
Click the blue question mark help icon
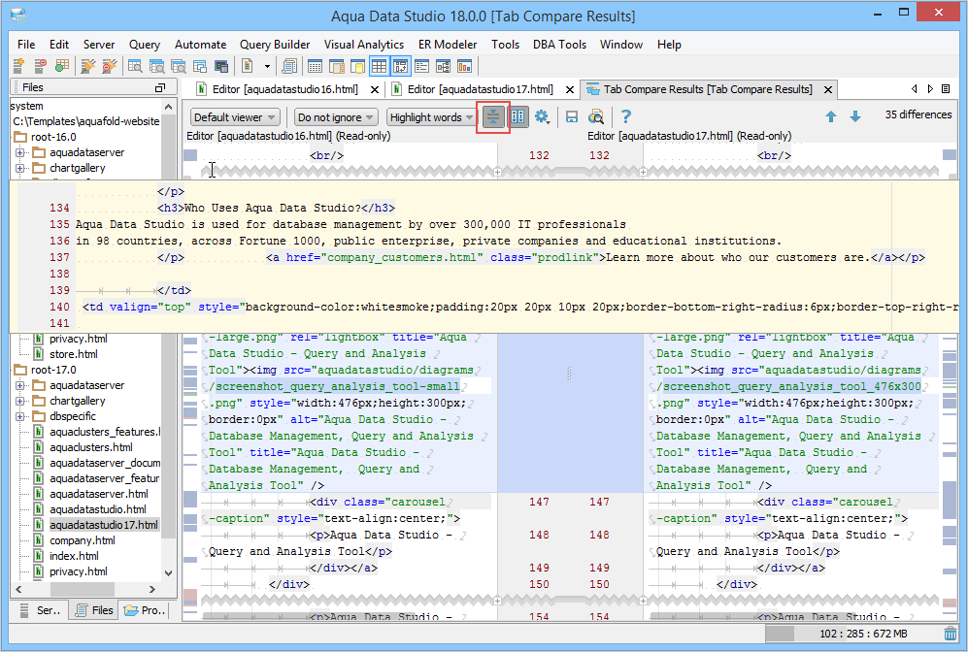pos(626,117)
